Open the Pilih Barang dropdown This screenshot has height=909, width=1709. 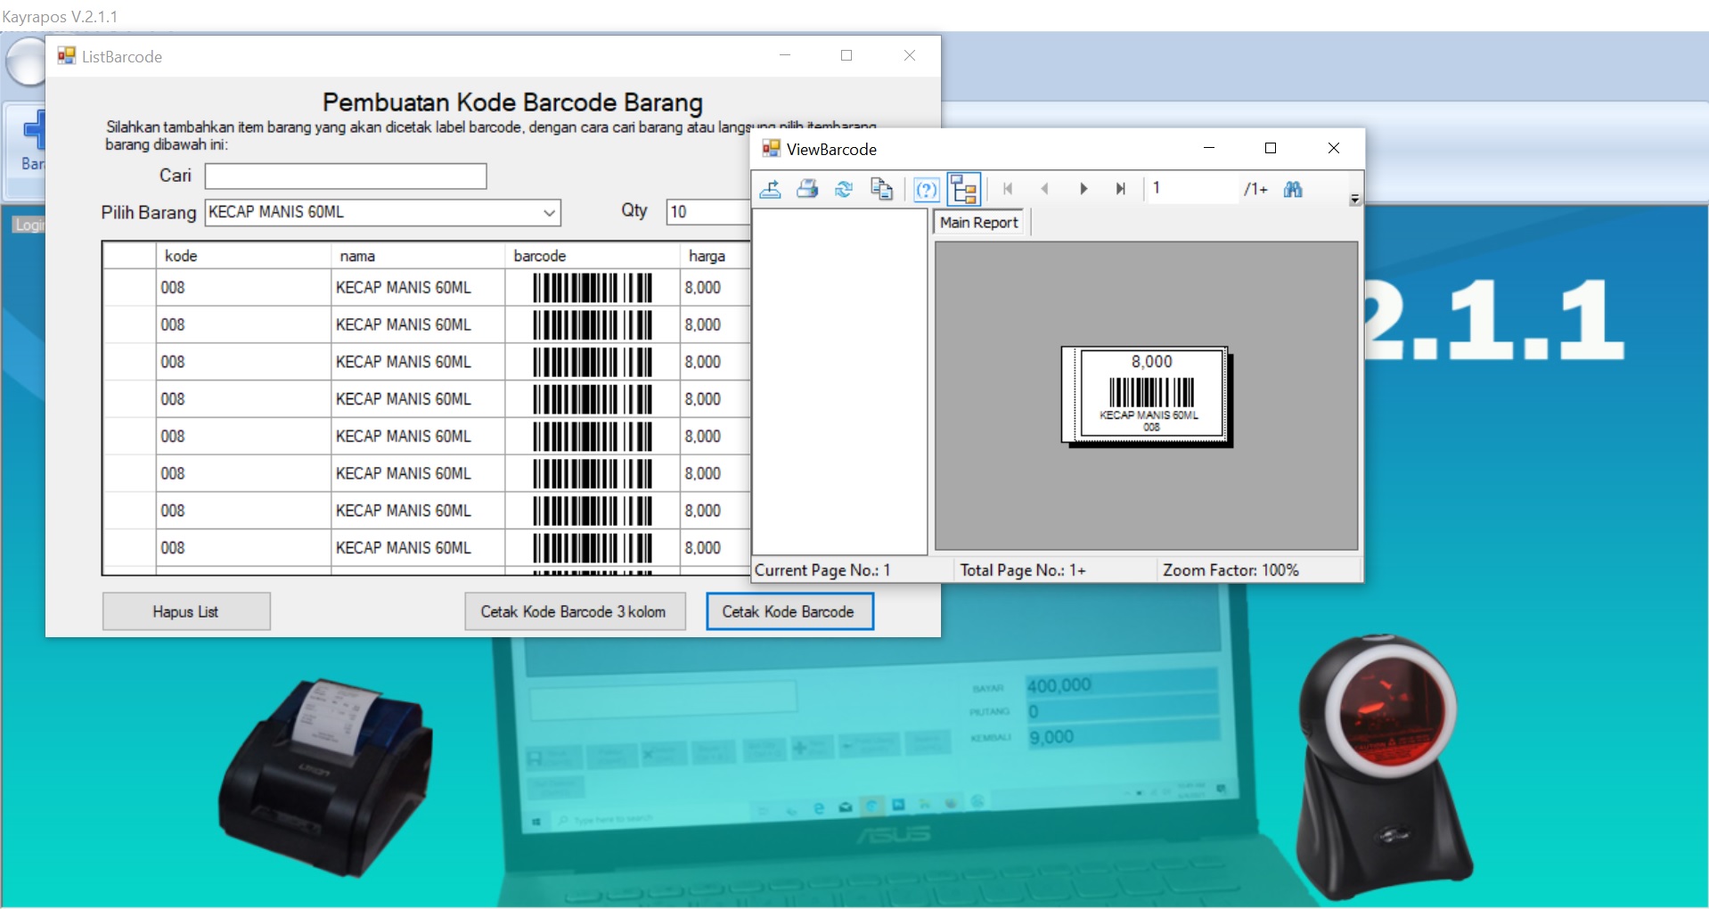tap(549, 213)
